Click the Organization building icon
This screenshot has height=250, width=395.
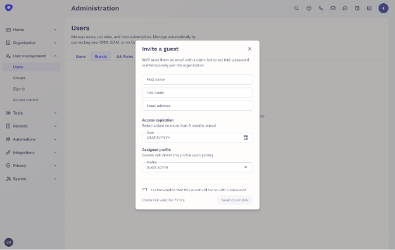(8, 43)
